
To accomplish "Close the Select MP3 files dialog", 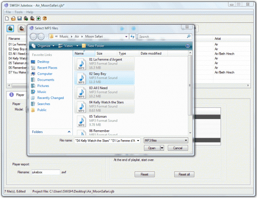I will [x=187, y=27].
